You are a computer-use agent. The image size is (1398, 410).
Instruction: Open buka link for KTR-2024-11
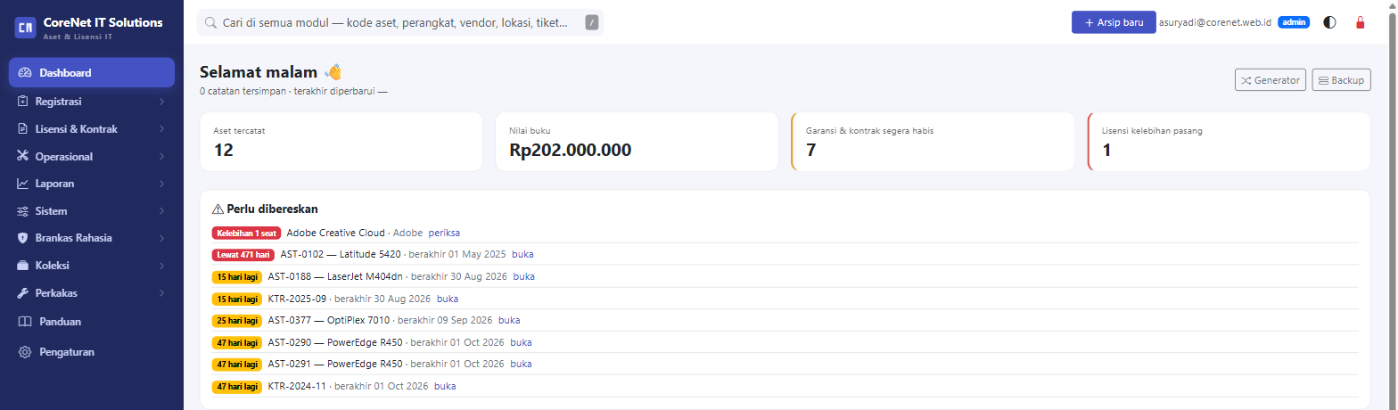[445, 386]
